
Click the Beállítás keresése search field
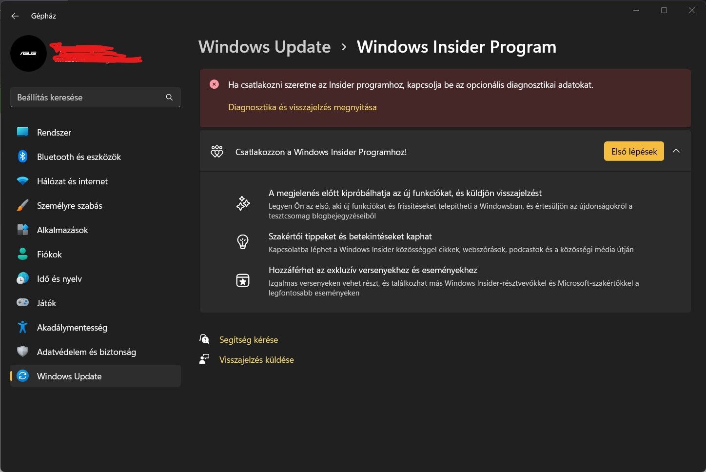point(96,98)
